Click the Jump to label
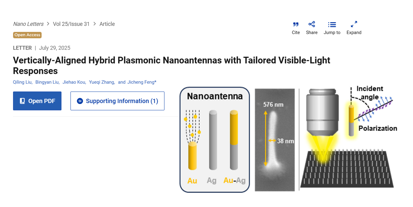Viewport: 413px width, 207px height. pos(332,32)
